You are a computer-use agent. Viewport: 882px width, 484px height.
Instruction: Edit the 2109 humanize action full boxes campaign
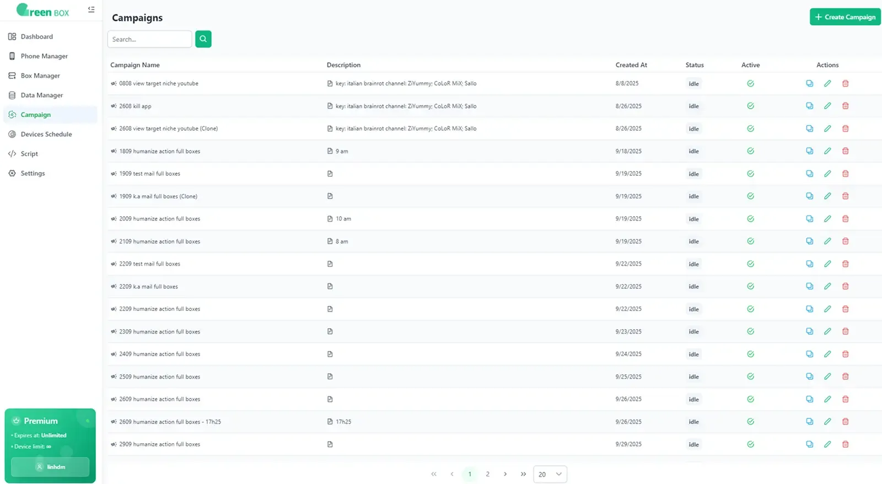click(827, 241)
